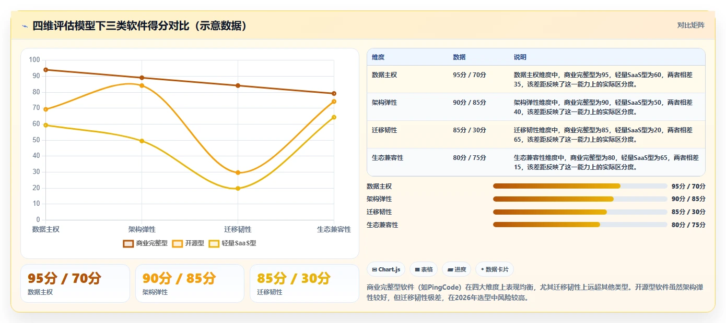Screen dimensions: 726x323
Task: Click the 架构弹性 table row label
Action: [x=384, y=103]
